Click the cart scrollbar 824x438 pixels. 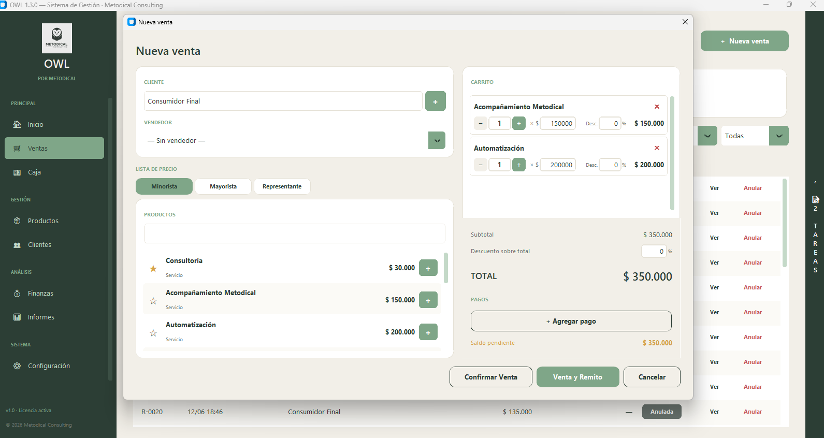tap(672, 153)
